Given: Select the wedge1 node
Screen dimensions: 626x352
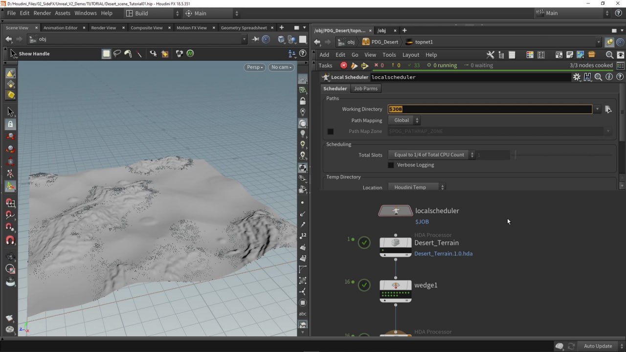Looking at the screenshot, I should pos(396,291).
